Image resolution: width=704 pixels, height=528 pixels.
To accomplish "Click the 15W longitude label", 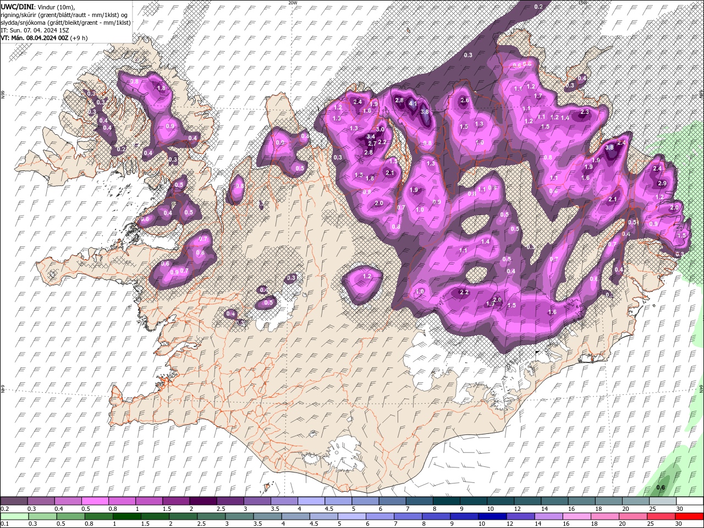I will pyautogui.click(x=582, y=3).
